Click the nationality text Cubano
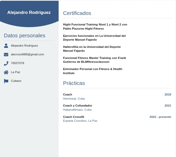 16,81
